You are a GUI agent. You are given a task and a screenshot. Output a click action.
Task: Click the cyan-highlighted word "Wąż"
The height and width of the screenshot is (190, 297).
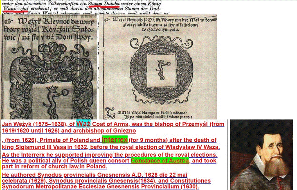(83, 124)
